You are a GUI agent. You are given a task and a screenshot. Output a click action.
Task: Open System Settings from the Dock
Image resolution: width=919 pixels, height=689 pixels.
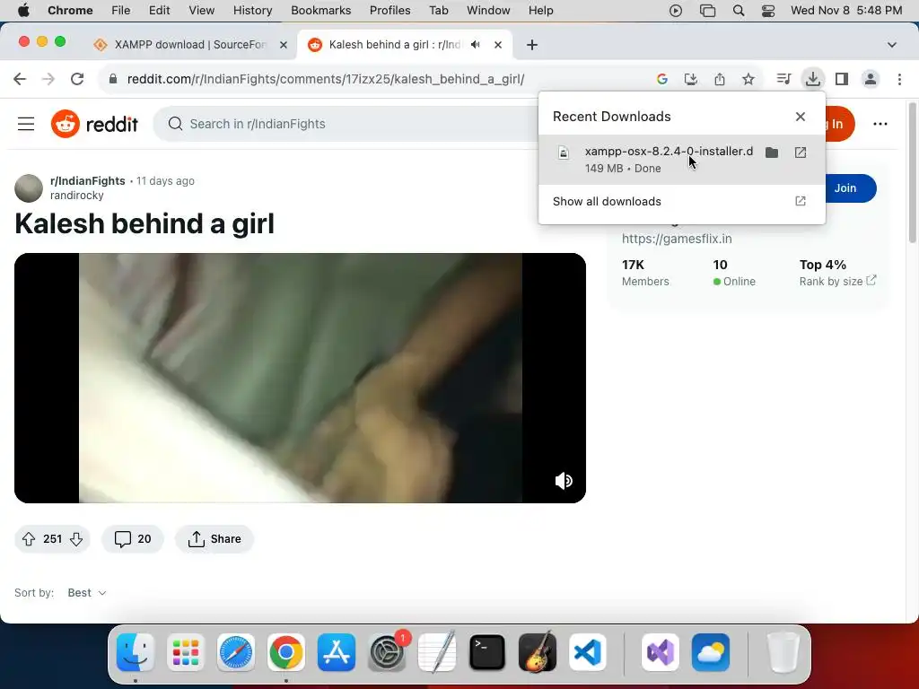(387, 652)
